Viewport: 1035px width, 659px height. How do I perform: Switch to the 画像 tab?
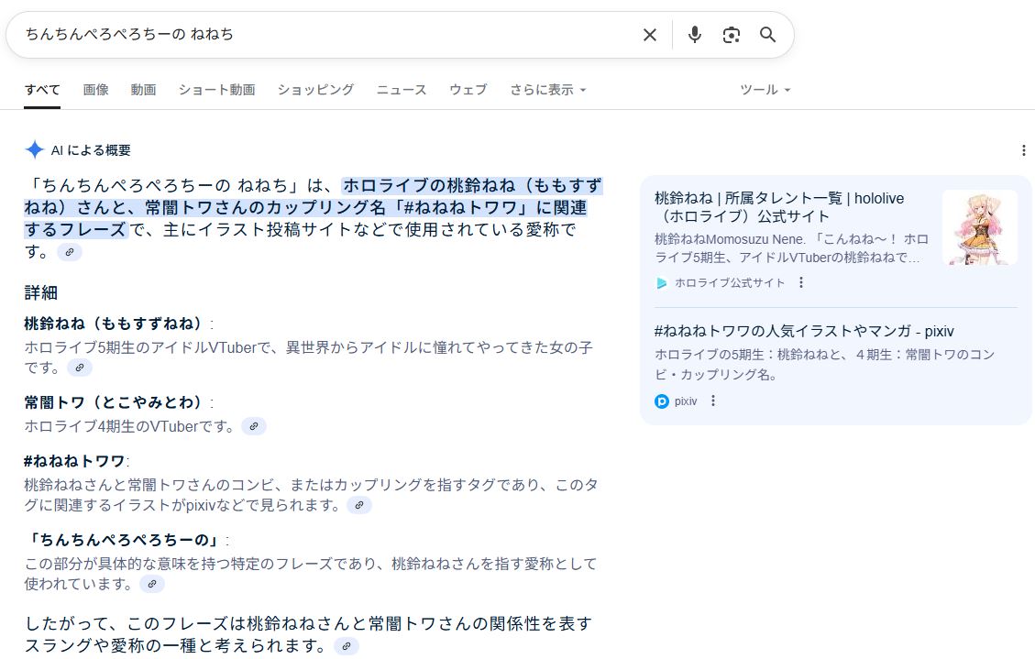pyautogui.click(x=95, y=90)
